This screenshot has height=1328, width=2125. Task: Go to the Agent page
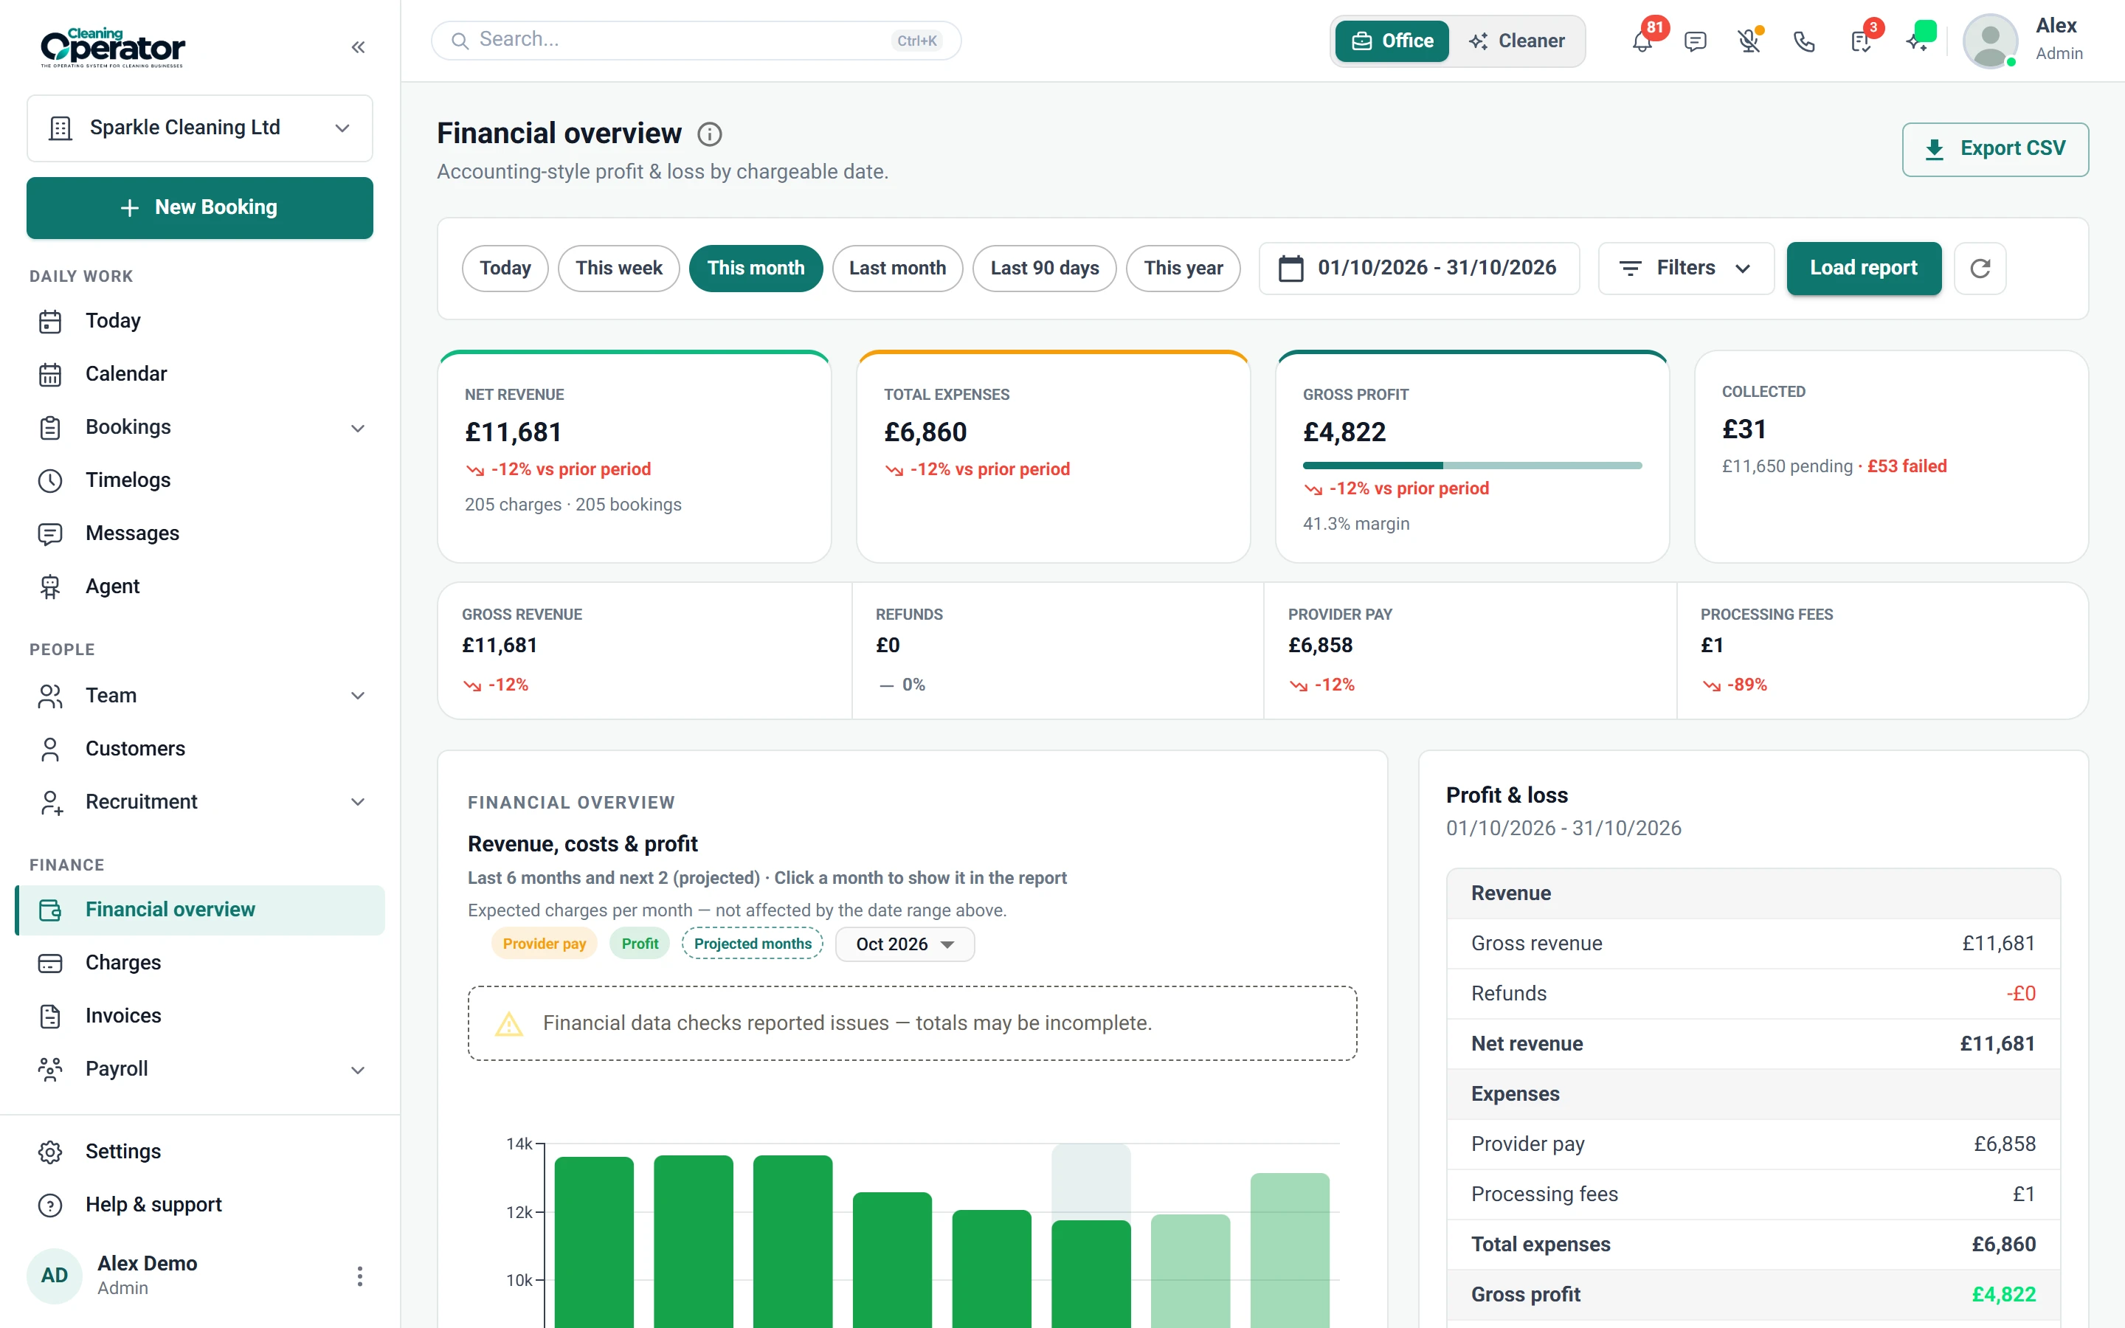[199, 586]
